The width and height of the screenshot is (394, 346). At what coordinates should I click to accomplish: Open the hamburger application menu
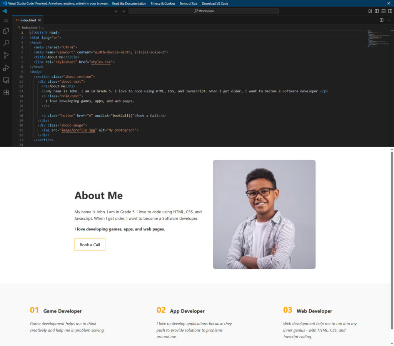pos(6,20)
